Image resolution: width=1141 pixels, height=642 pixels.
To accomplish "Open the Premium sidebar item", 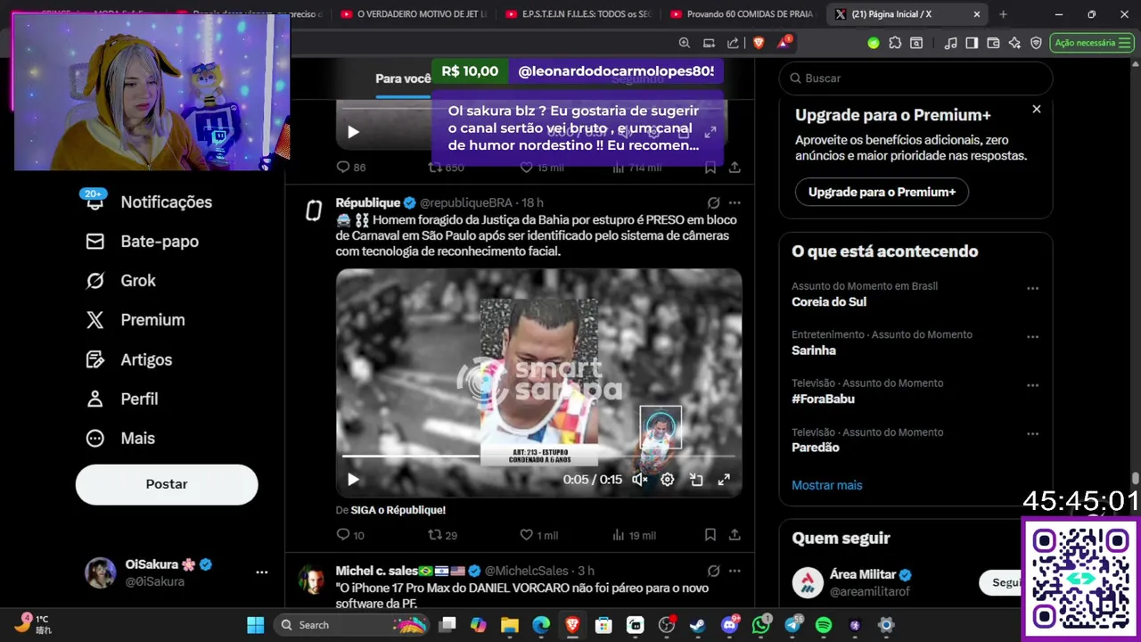I will 135,320.
